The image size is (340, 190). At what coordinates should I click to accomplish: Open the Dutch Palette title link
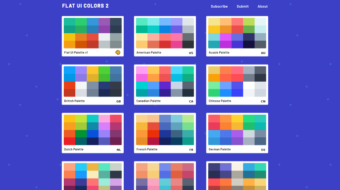(x=74, y=149)
